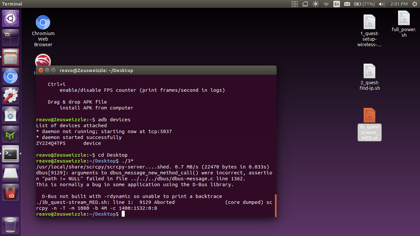Open Ubuntu Software Center shopping-bag icon
Image resolution: width=420 pixels, height=236 pixels.
[x=10, y=115]
